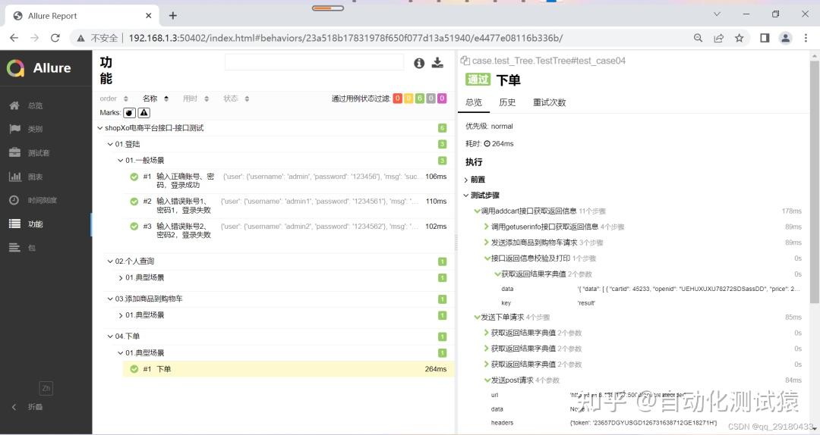Toggle the passed status filter (green 6)
Viewport: 820px width, 435px height.
coord(419,99)
